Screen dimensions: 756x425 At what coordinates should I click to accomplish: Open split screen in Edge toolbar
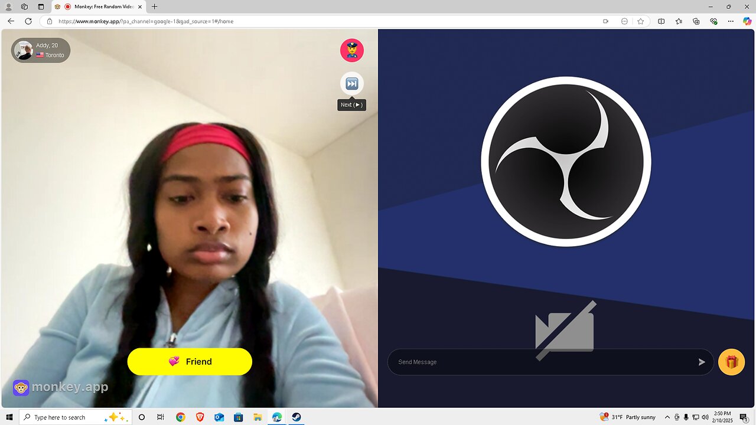pyautogui.click(x=661, y=21)
